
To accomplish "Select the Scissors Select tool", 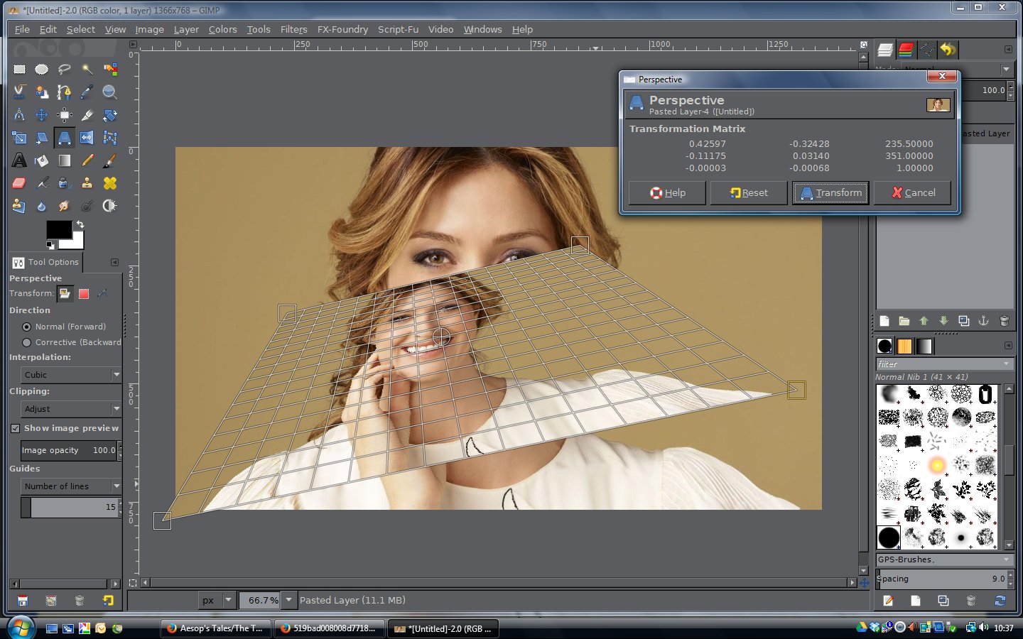I will coord(19,92).
